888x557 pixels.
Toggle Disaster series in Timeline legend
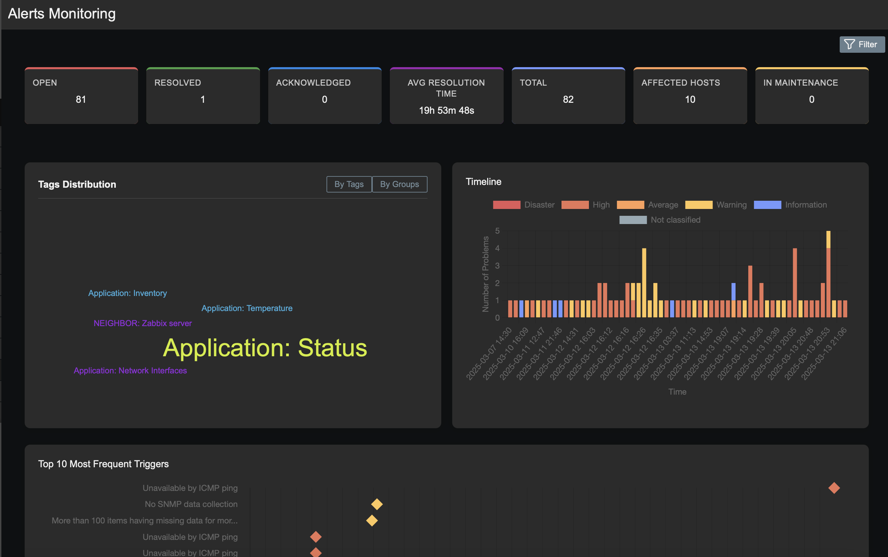click(506, 205)
